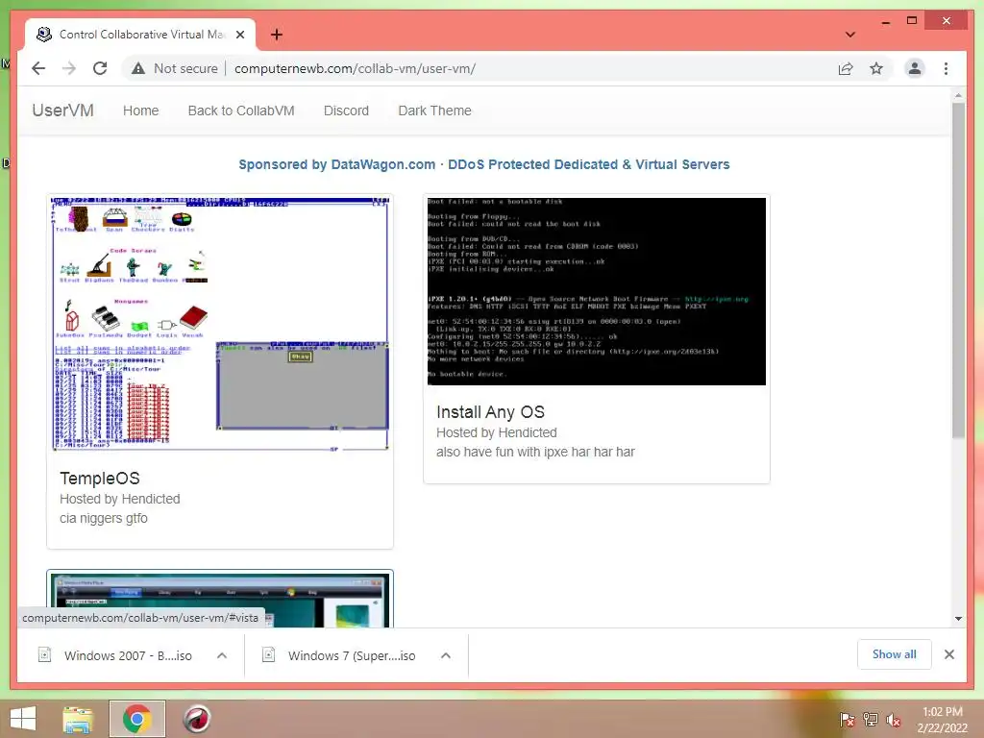The width and height of the screenshot is (984, 738).
Task: Click the TempleOS card title
Action: pyautogui.click(x=100, y=479)
